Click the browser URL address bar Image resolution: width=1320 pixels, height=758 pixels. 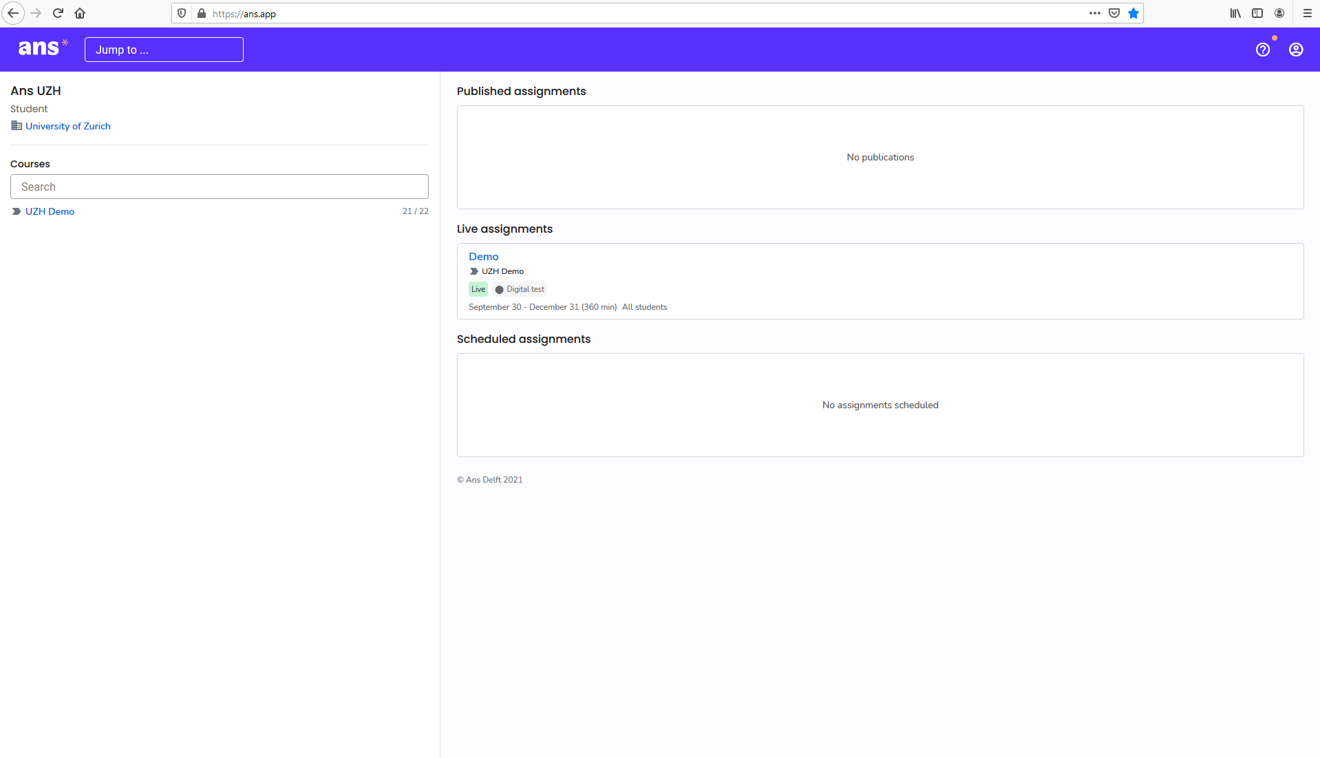point(619,14)
